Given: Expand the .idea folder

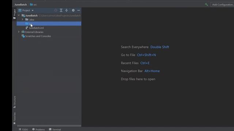Looking at the screenshot, I should click(22, 19).
